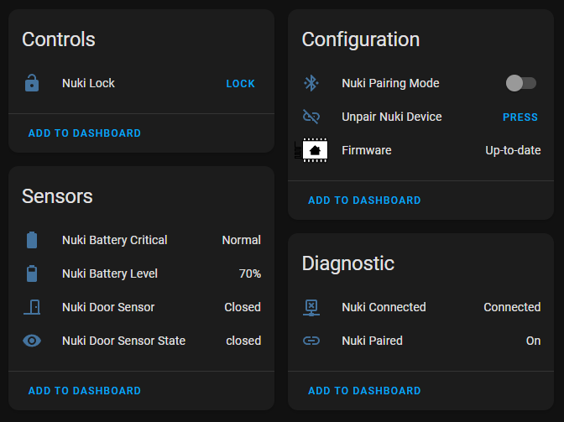Screen dimensions: 564x422
Task: Lock the Nuki Lock with LOCK button
Action: (x=240, y=84)
